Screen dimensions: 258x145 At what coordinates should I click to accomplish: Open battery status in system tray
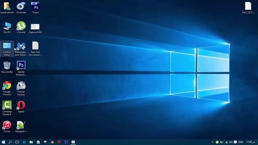(222, 142)
